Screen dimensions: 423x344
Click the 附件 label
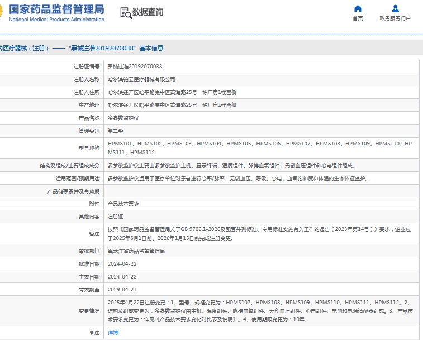94,204
